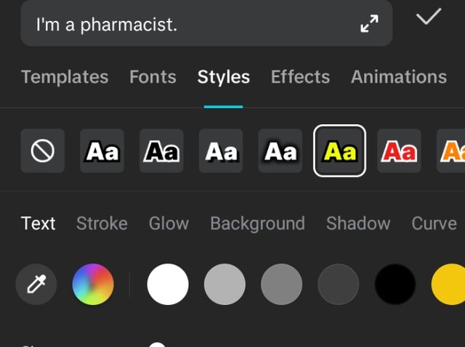Activate the eyedropper color picker
Screen dimensions: 465x347
(36, 284)
